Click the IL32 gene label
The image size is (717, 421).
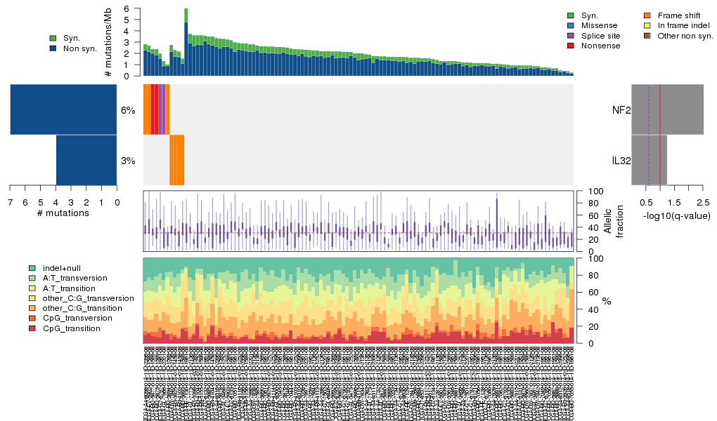[x=620, y=161]
